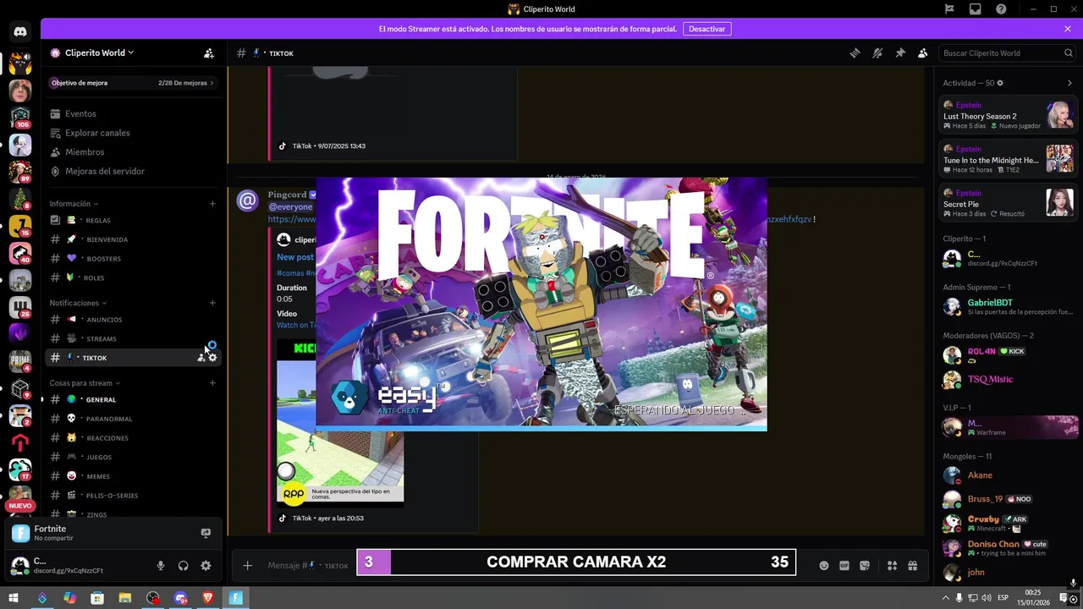The image size is (1083, 609).
Task: Open Explorar canales
Action: coord(133,133)
